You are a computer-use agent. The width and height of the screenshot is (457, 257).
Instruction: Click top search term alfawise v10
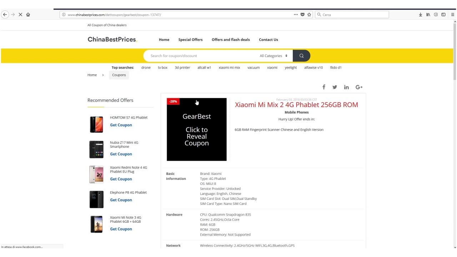coord(313,67)
